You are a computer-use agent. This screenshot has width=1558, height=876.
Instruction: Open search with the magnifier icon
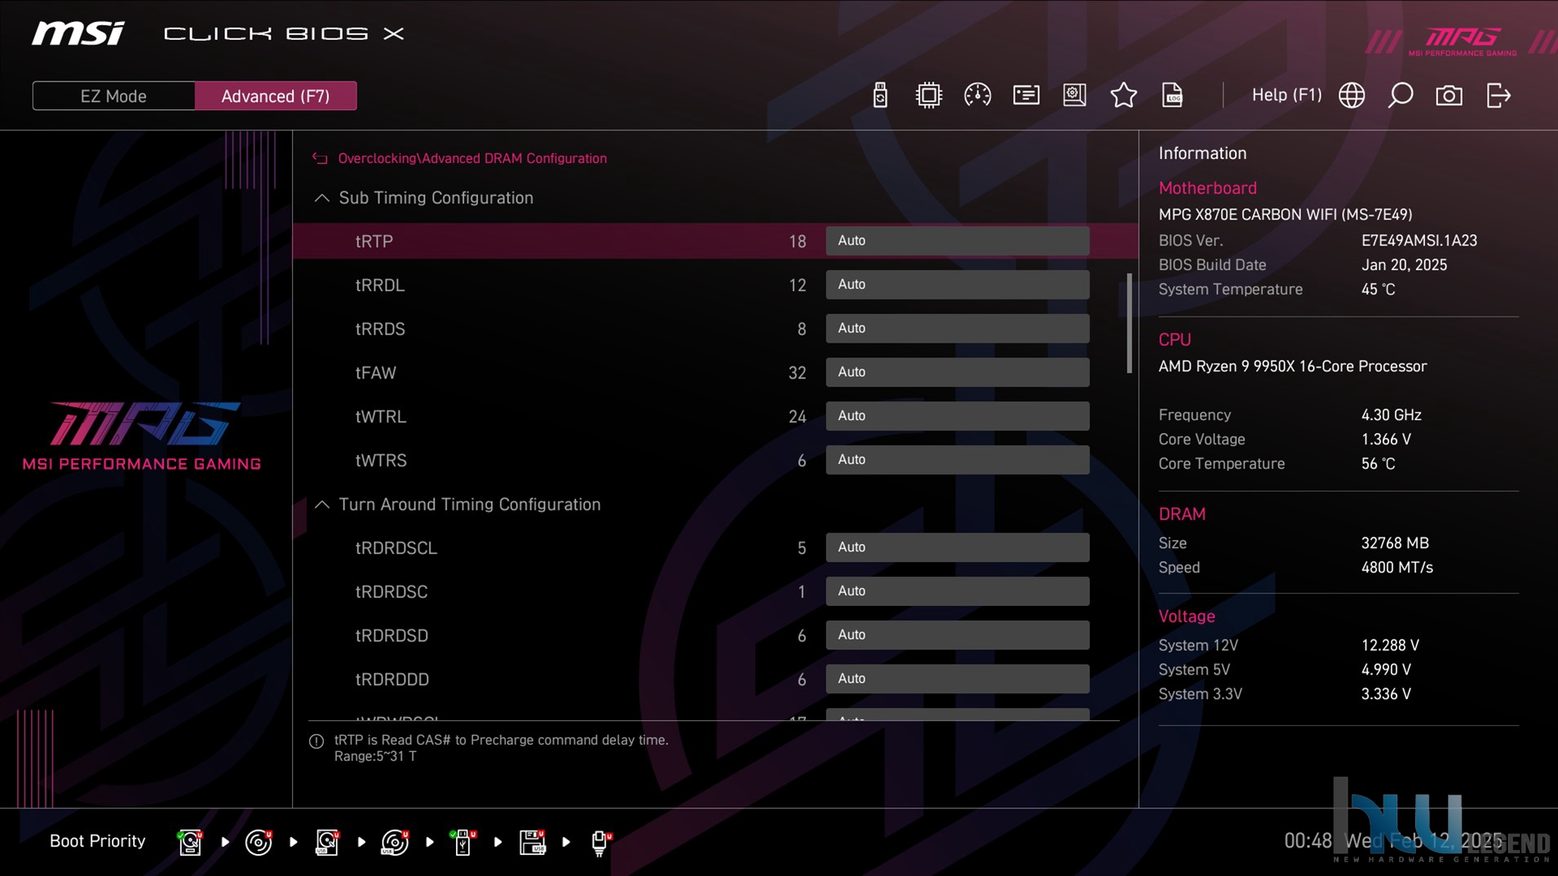pyautogui.click(x=1401, y=95)
